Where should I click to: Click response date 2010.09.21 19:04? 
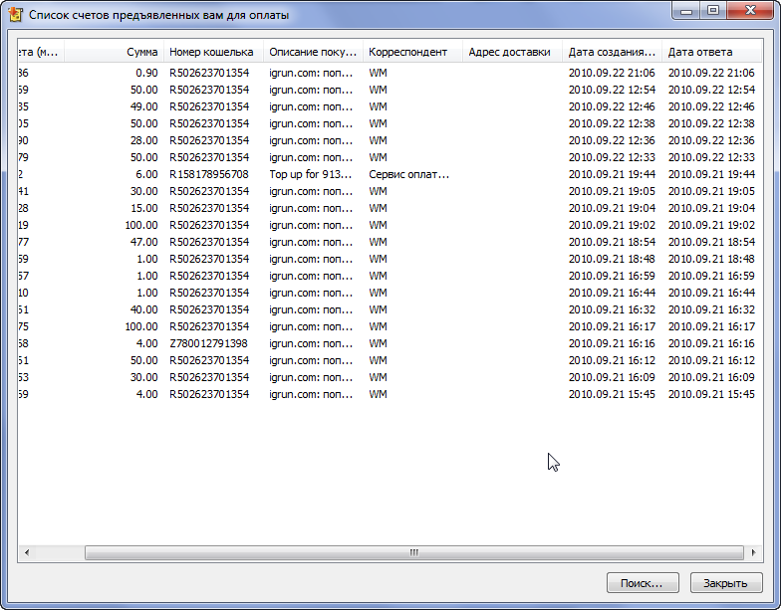711,208
